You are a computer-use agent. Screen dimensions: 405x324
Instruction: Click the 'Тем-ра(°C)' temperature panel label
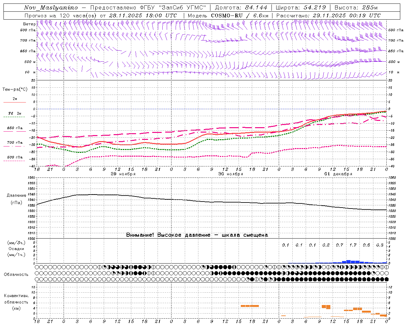(x=15, y=89)
